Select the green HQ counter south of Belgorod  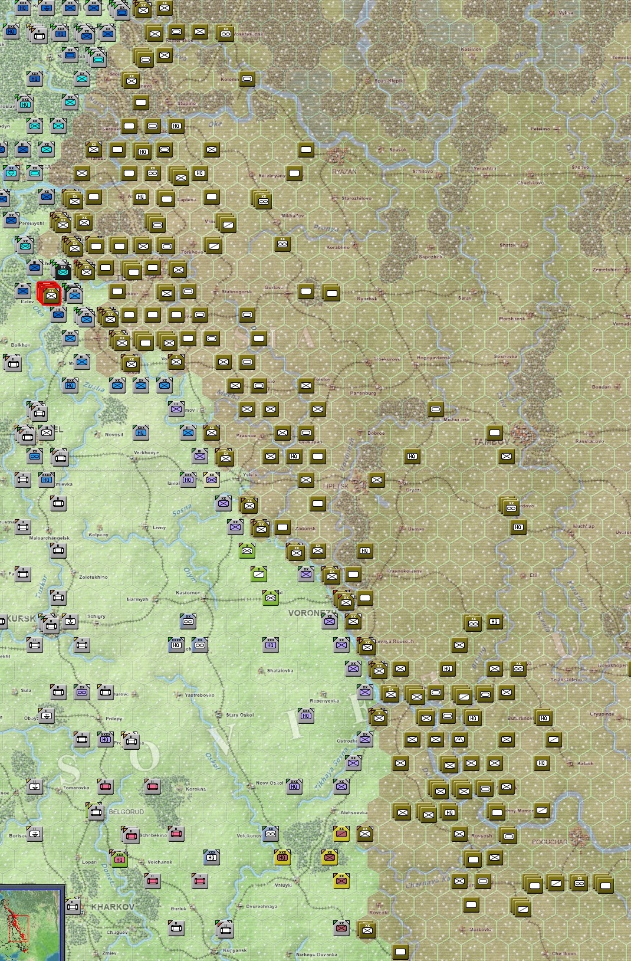click(x=120, y=859)
